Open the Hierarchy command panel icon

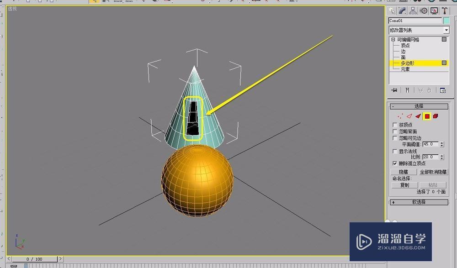coord(413,11)
